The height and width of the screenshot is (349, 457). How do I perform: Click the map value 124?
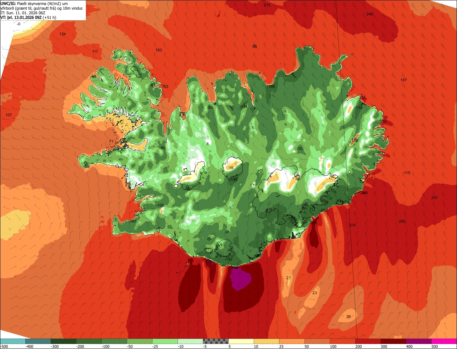(x=62, y=34)
